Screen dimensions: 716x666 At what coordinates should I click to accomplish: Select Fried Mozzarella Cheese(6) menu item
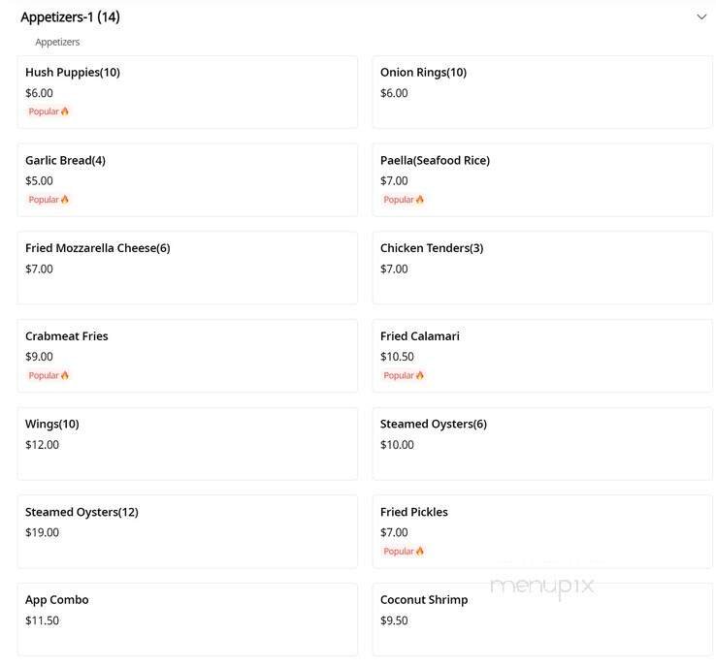pos(187,268)
